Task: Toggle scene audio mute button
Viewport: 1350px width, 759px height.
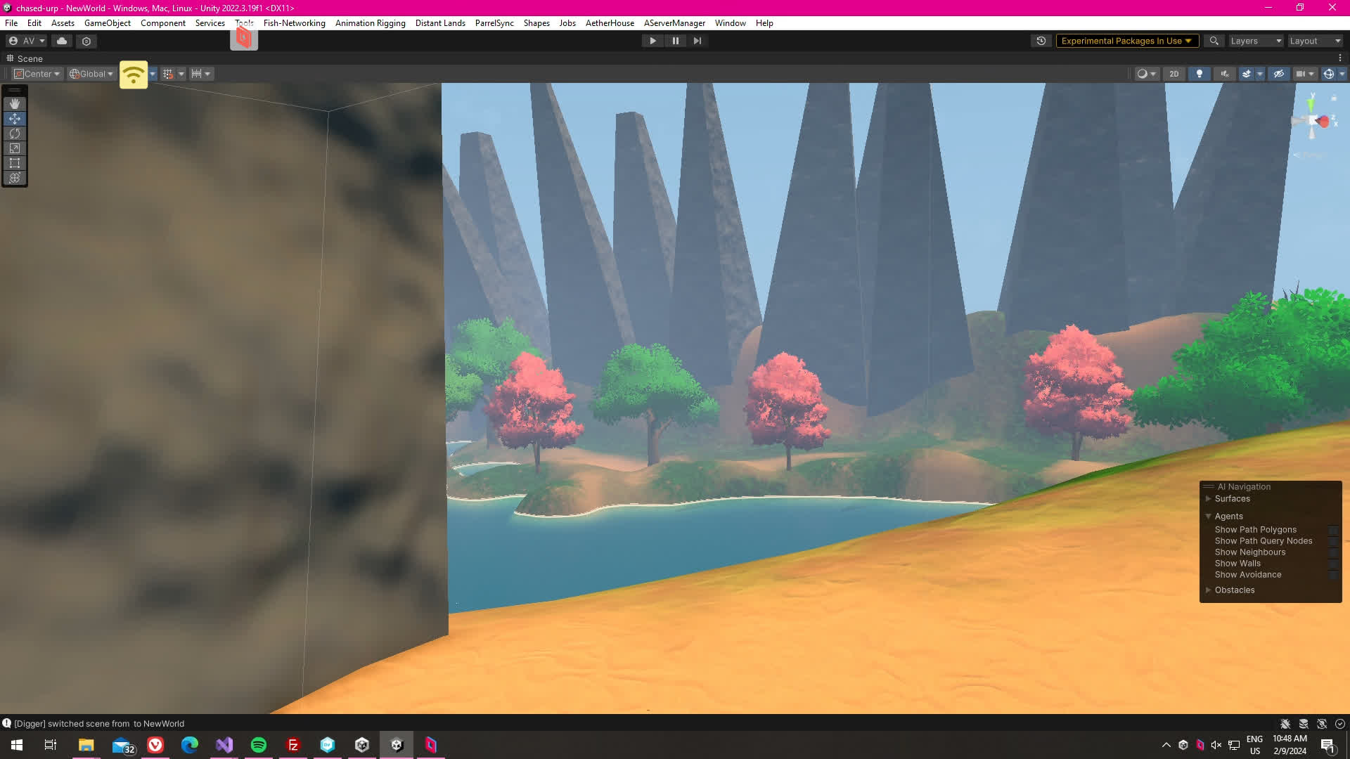Action: [1225, 74]
